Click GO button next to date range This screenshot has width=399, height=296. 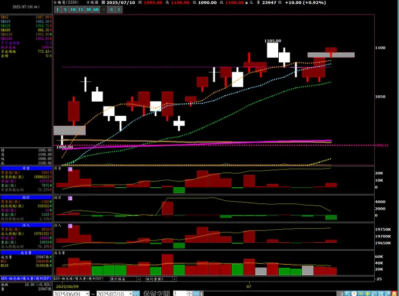pyautogui.click(x=136, y=294)
